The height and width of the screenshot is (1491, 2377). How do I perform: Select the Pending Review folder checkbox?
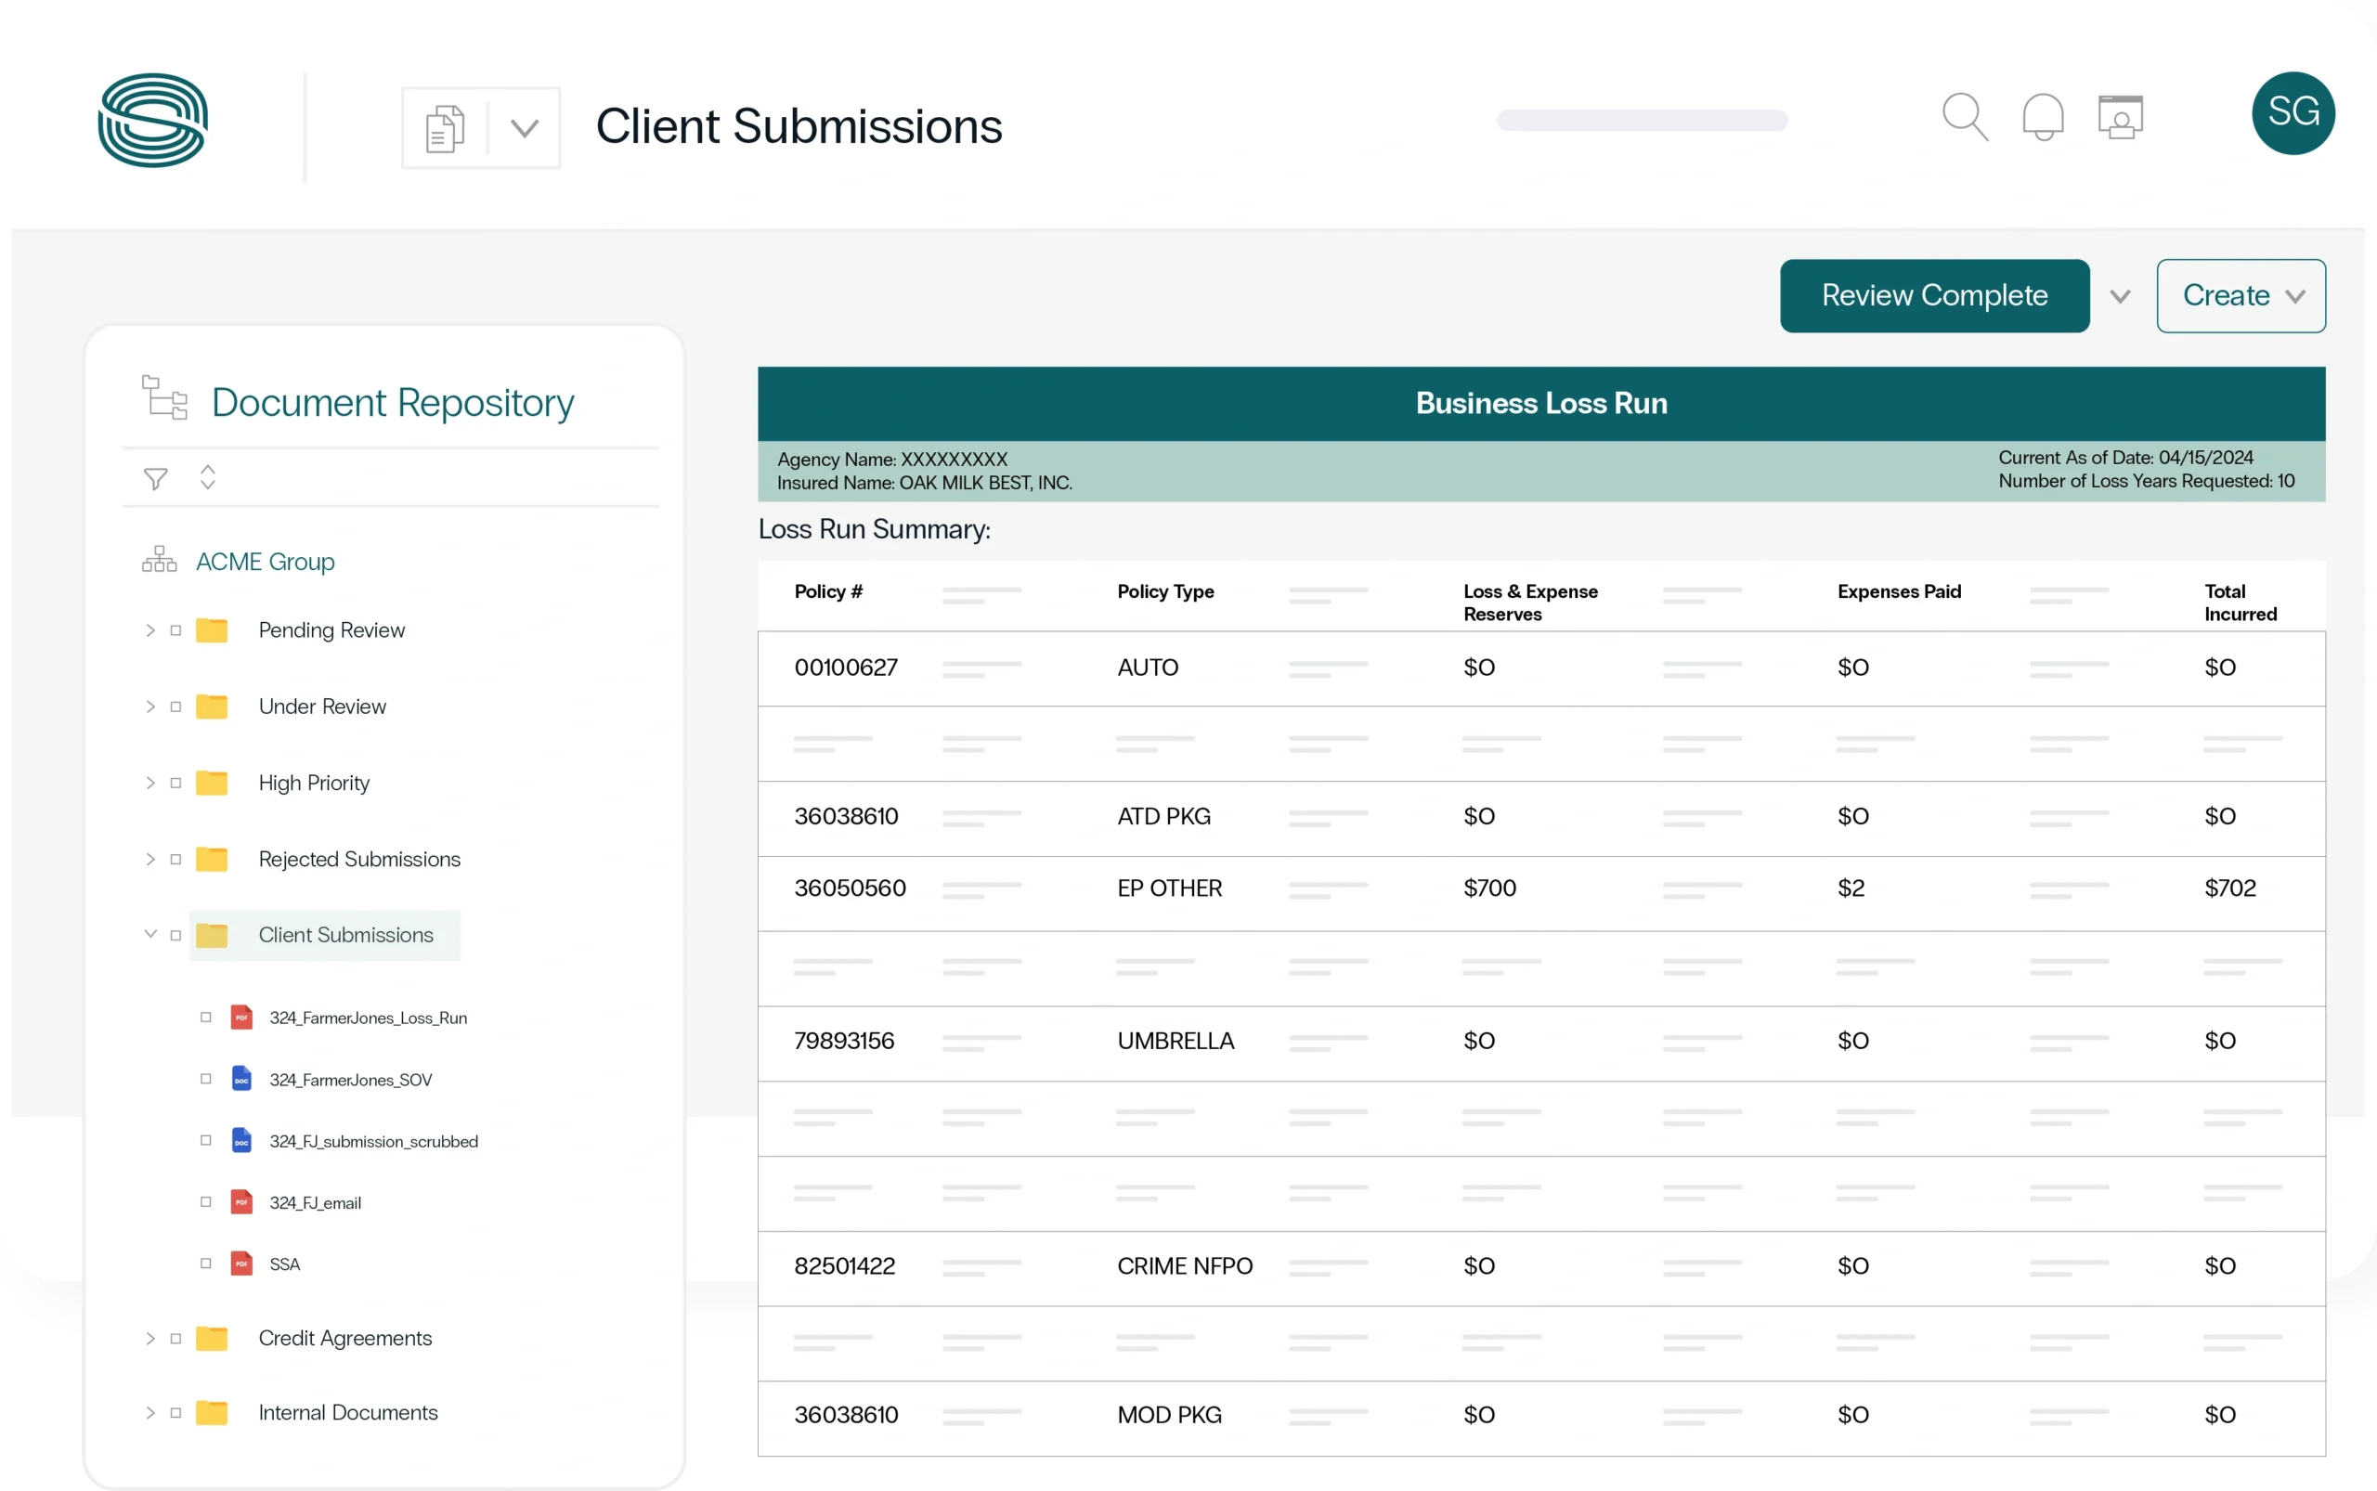(175, 630)
